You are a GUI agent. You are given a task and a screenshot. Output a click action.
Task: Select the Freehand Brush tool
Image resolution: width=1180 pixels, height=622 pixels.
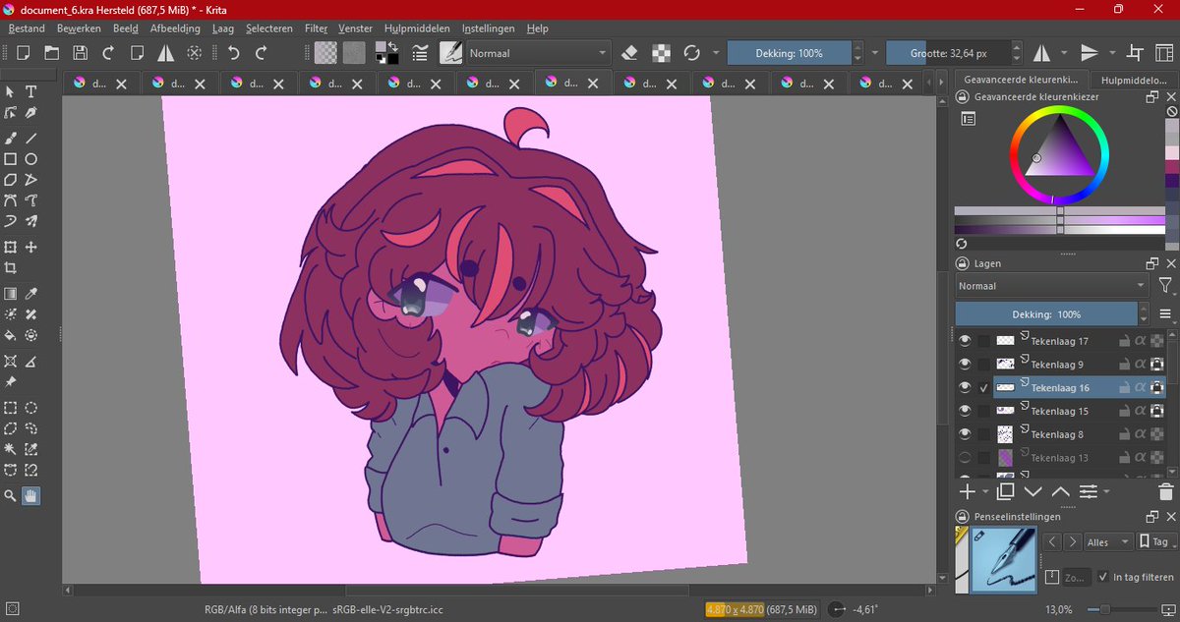(11, 138)
